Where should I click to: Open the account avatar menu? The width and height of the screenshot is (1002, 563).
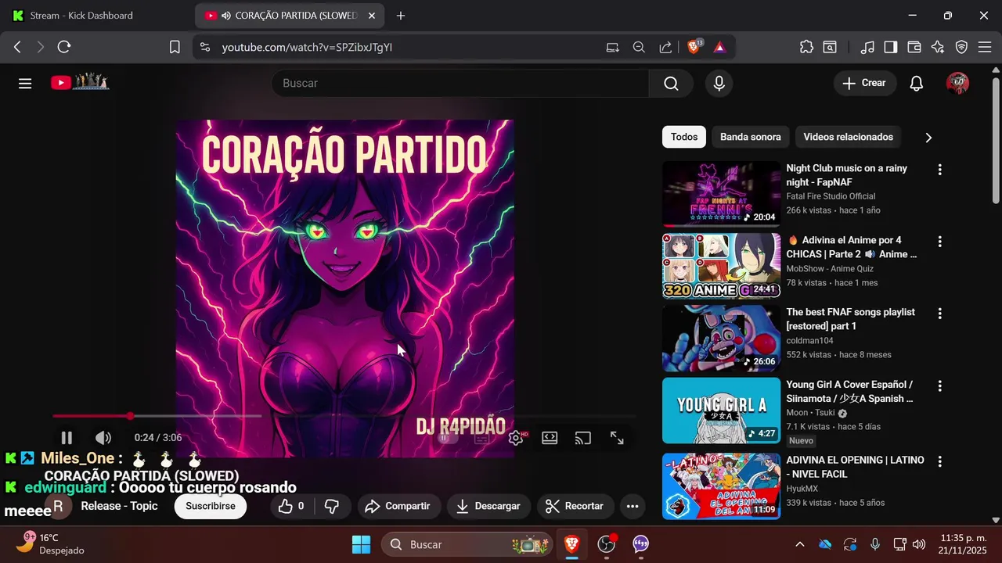click(x=957, y=83)
